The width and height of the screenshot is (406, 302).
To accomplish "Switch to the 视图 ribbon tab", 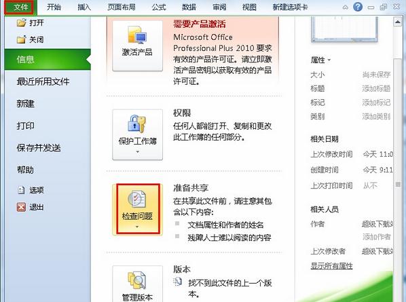I will 249,7.
